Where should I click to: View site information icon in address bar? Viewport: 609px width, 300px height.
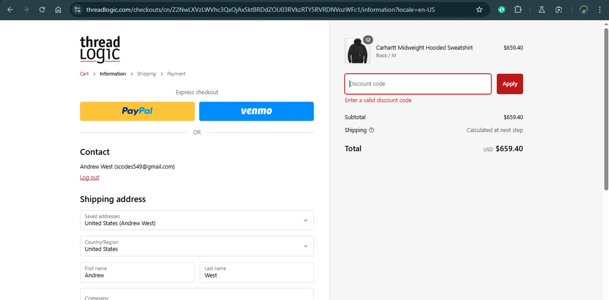tap(78, 10)
